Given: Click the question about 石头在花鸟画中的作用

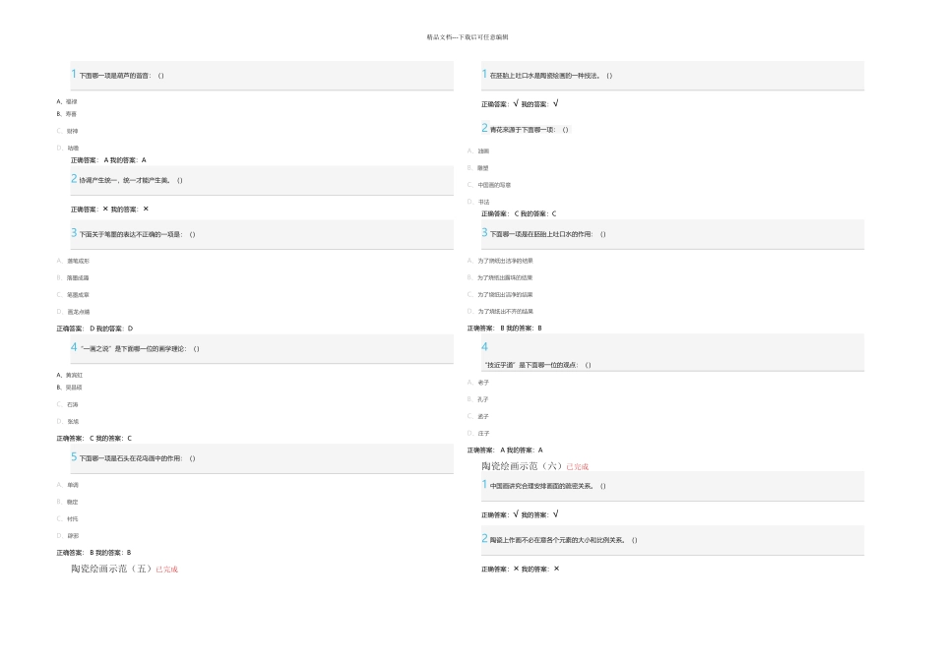Looking at the screenshot, I should (137, 458).
